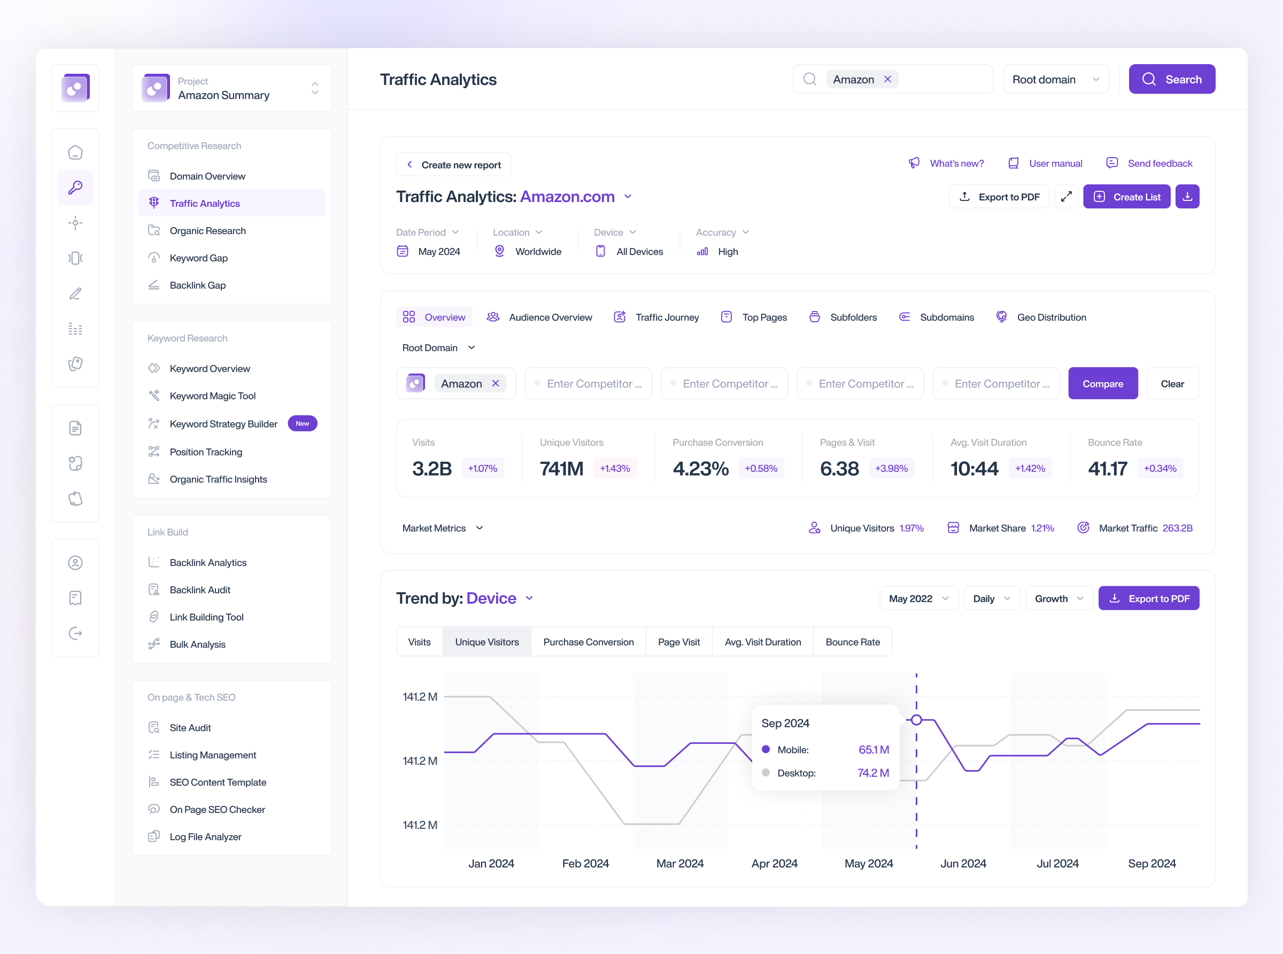1283x954 pixels.
Task: Open the layers cards icon in rail
Action: point(75,364)
